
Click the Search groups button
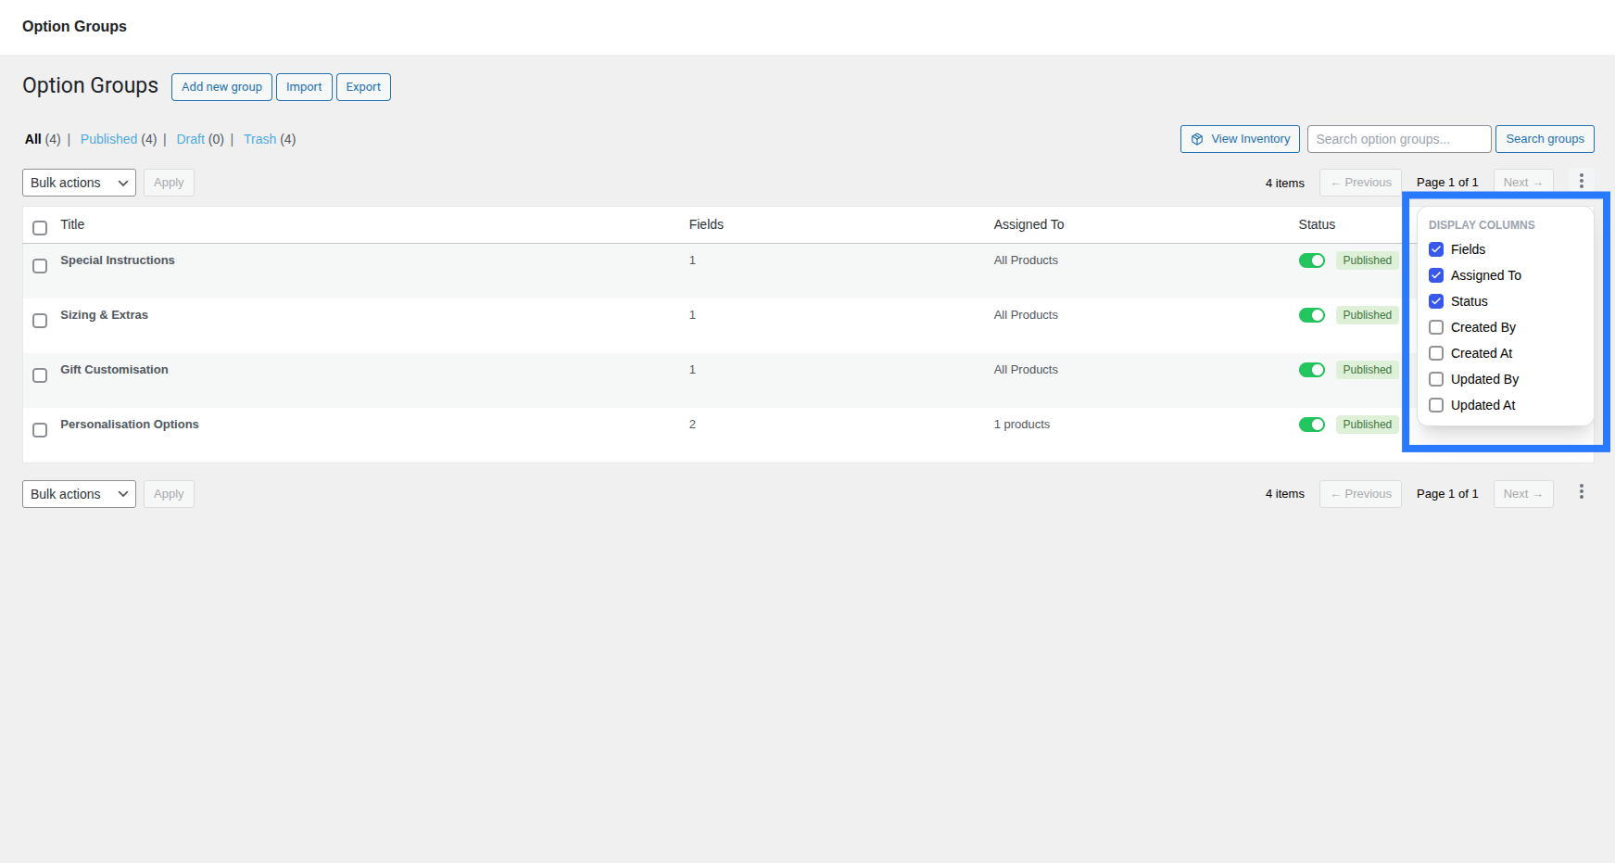1545,139
